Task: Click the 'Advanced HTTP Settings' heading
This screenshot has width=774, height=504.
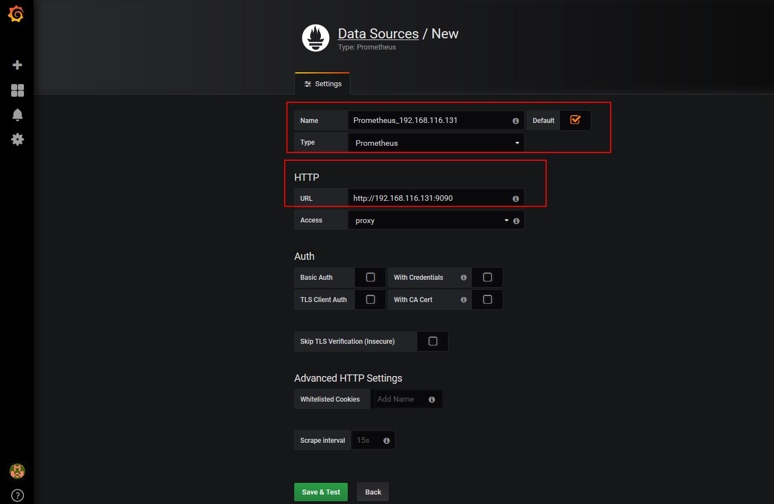Action: click(x=348, y=378)
